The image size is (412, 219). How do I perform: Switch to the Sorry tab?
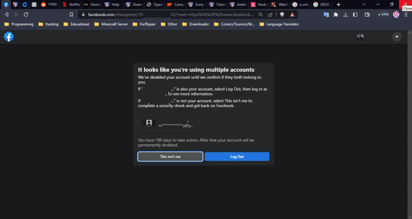pos(197,5)
